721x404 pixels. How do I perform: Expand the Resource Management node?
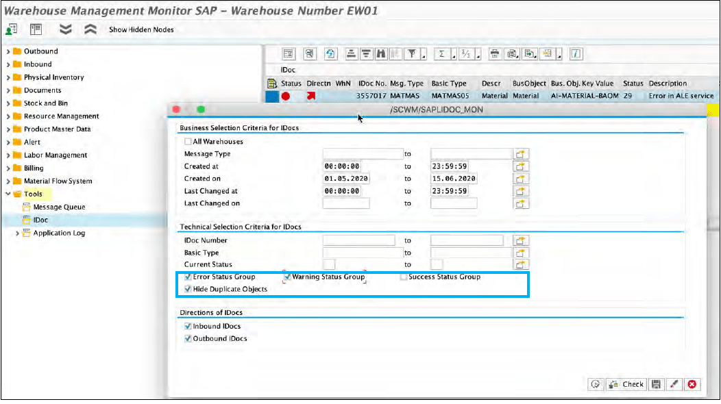pos(8,116)
